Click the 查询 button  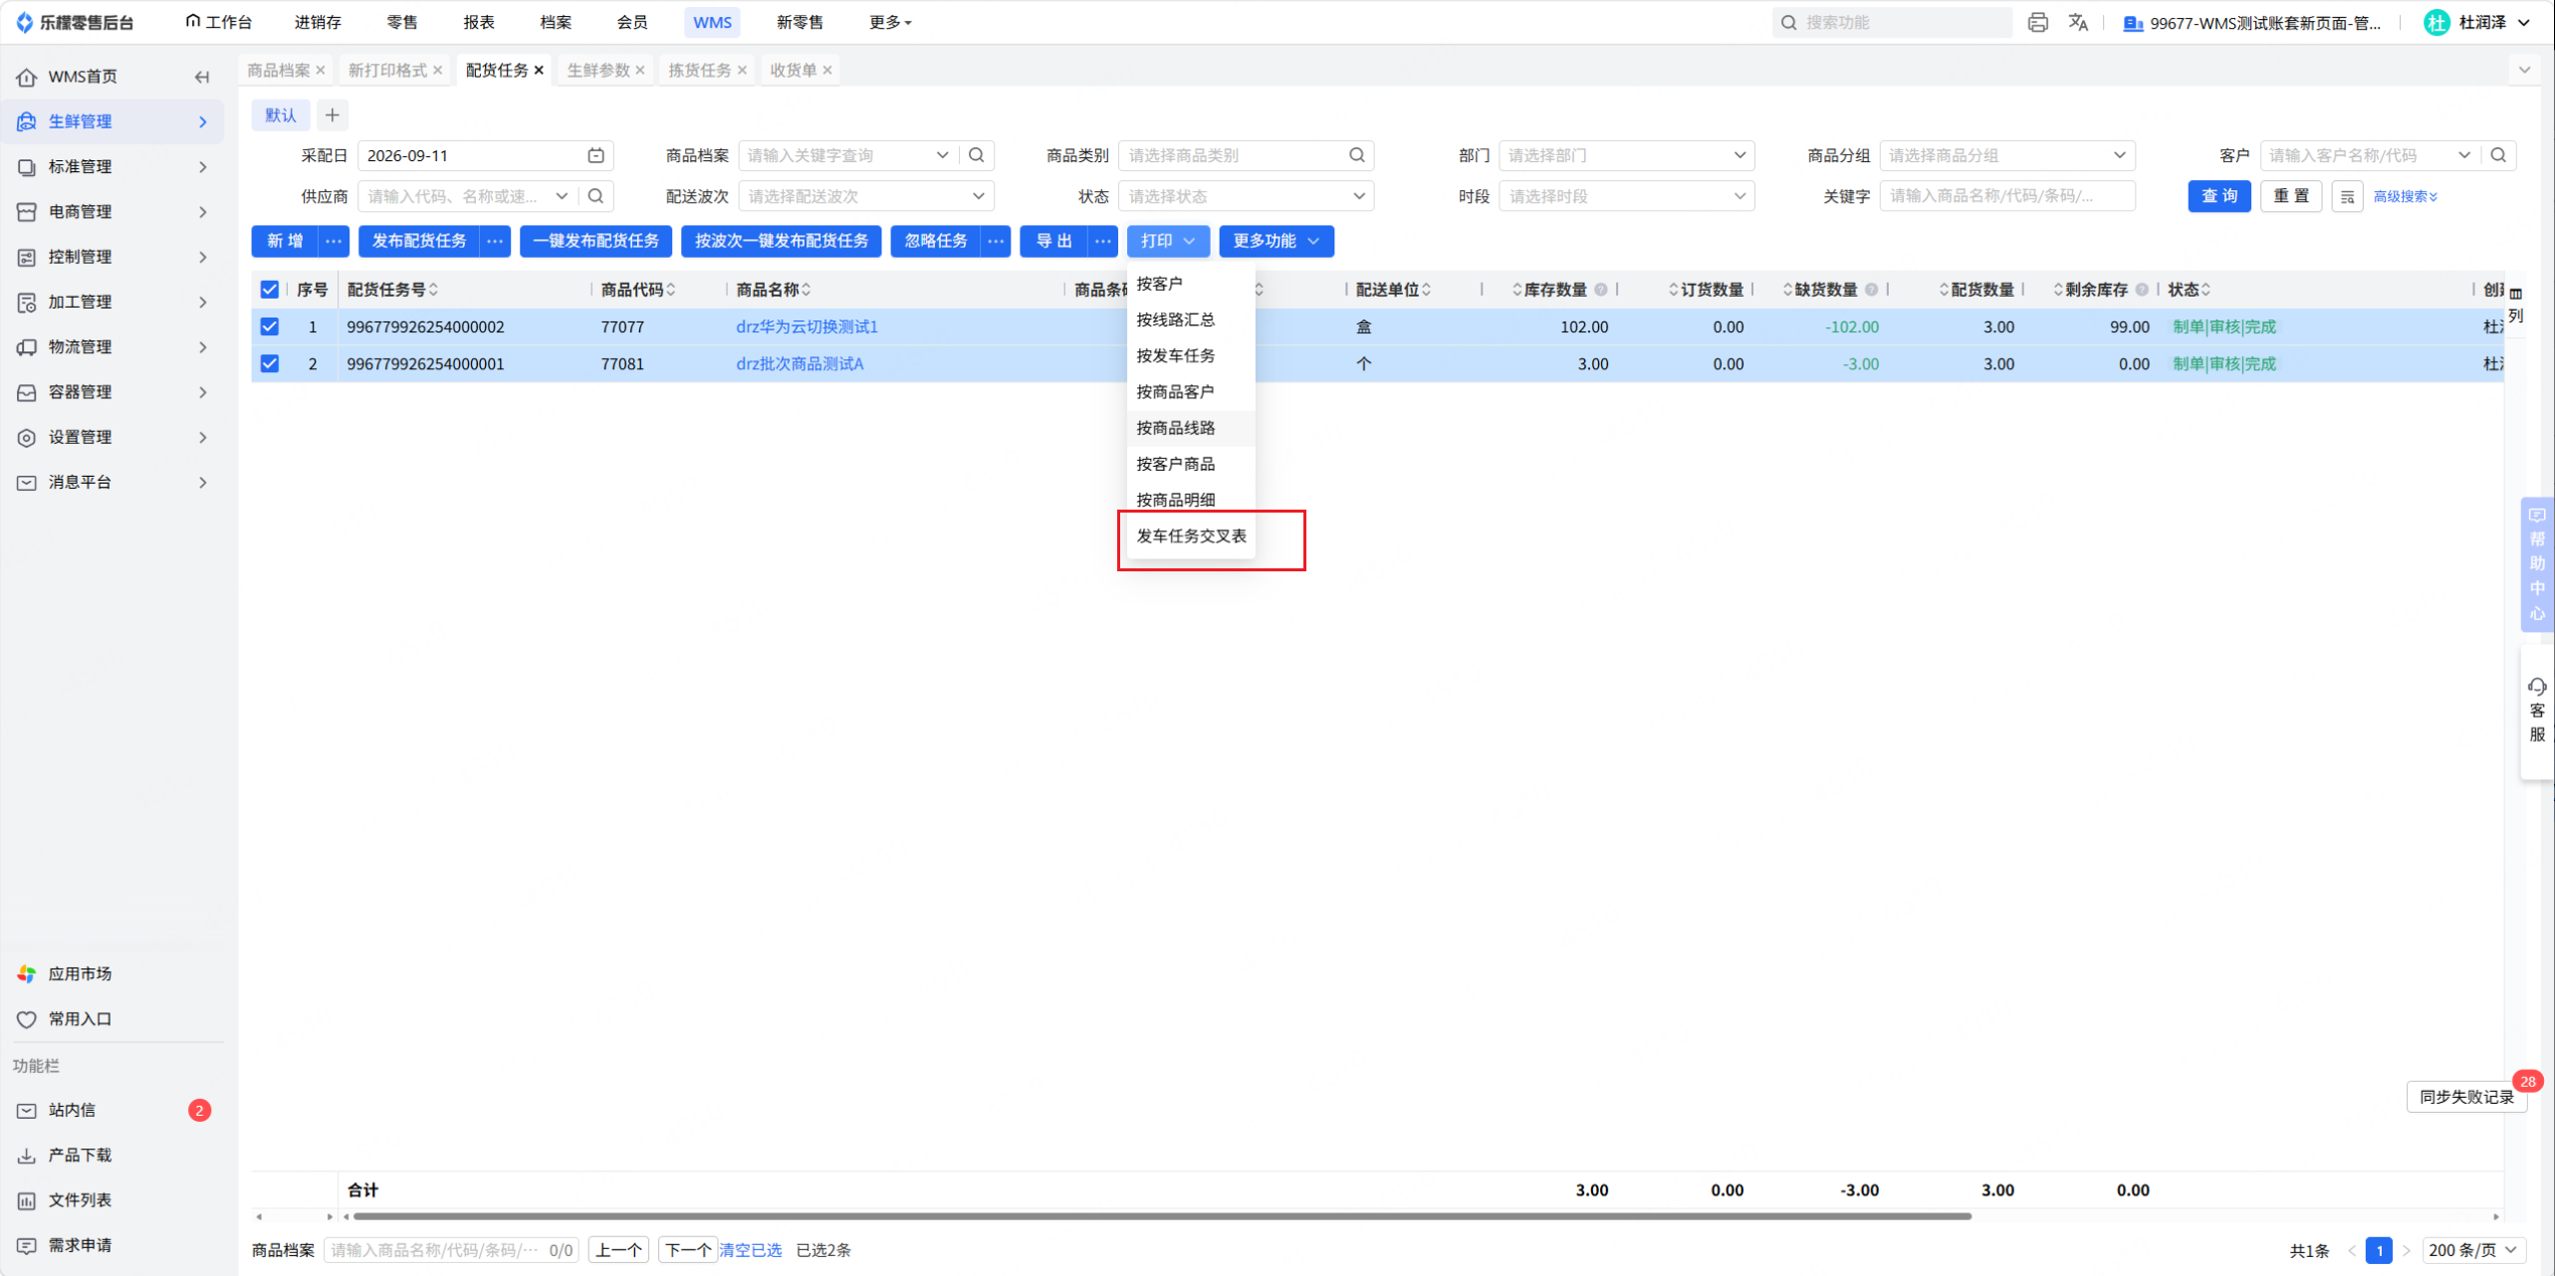(x=2218, y=197)
